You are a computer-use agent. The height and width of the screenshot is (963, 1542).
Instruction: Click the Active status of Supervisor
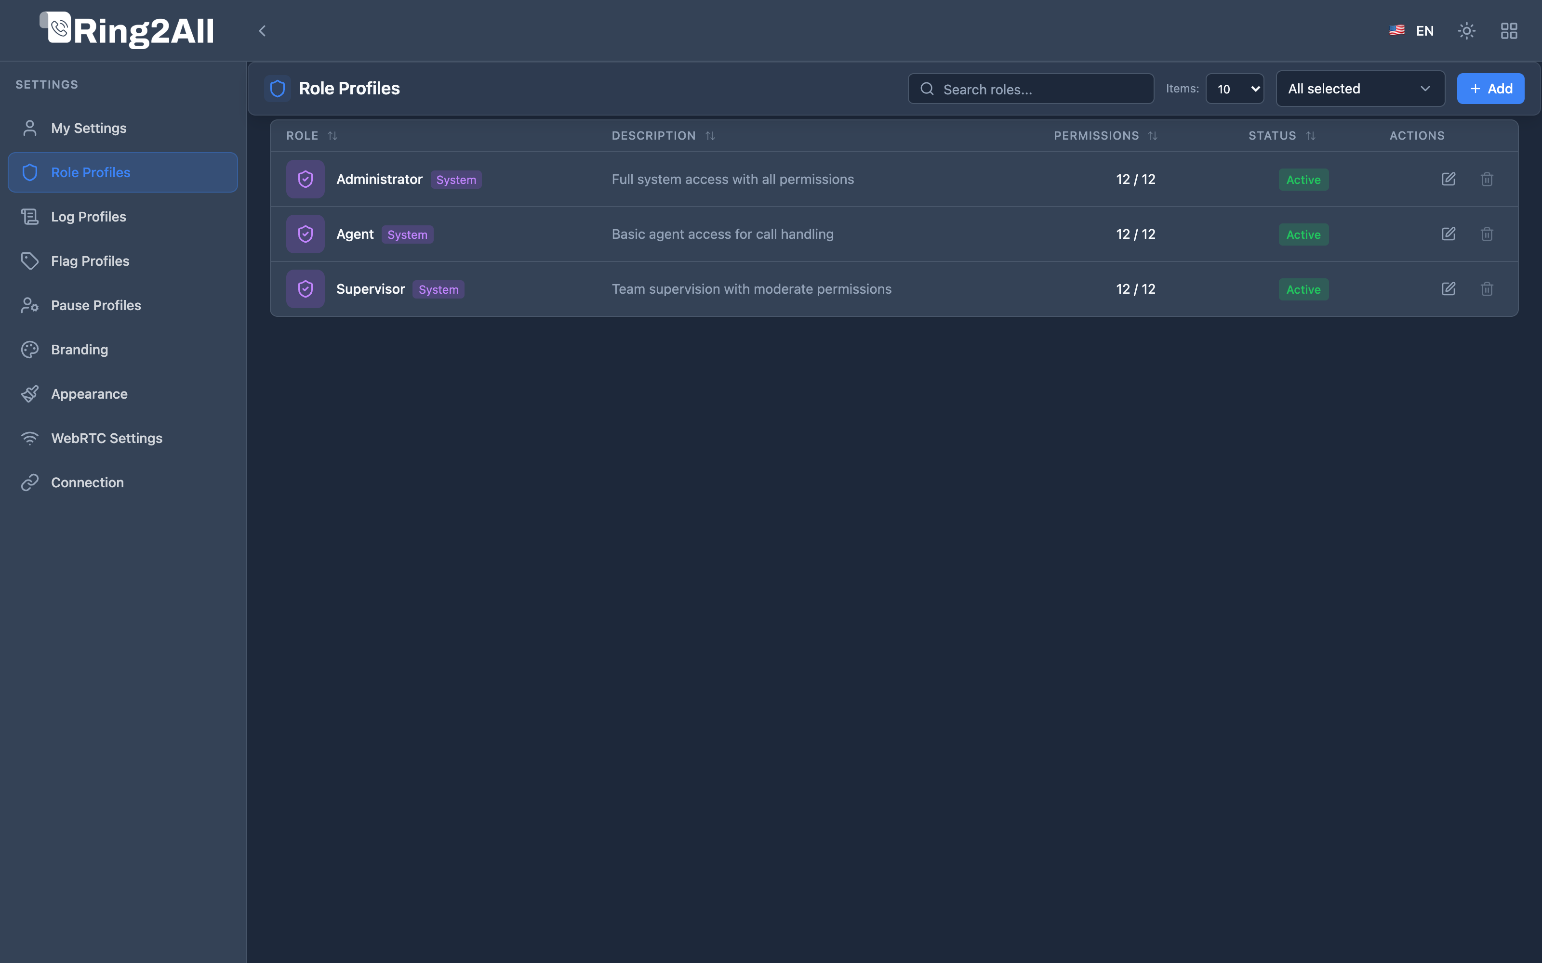coord(1303,289)
